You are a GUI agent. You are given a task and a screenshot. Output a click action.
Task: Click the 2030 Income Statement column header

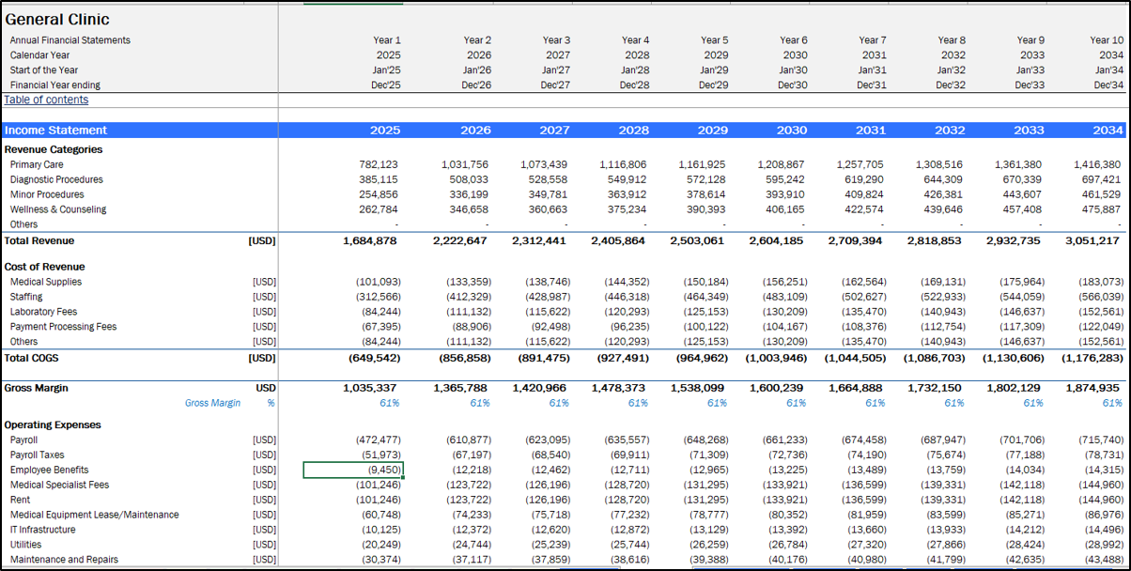(x=793, y=131)
